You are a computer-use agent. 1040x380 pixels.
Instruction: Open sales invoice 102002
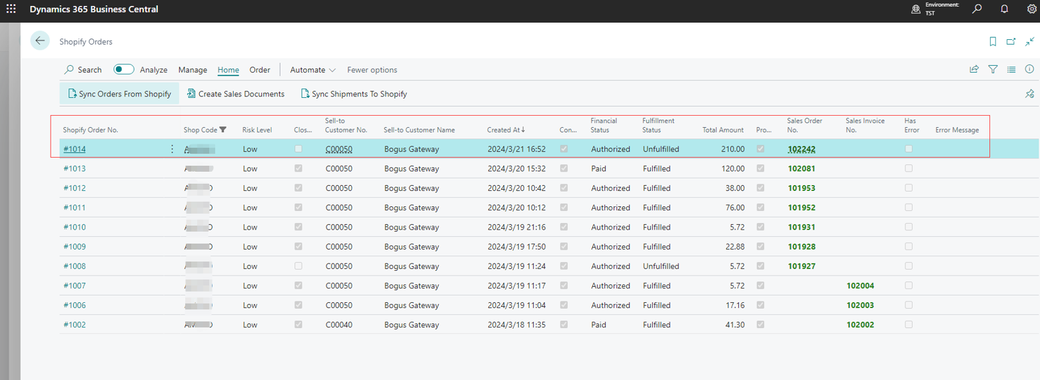click(860, 325)
